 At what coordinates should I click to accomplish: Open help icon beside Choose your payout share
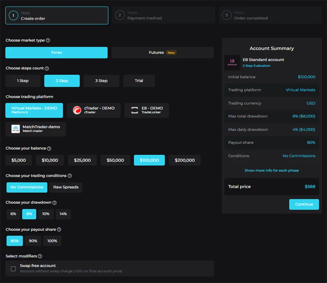pyautogui.click(x=59, y=229)
